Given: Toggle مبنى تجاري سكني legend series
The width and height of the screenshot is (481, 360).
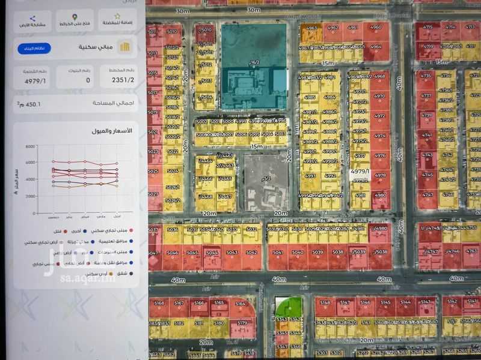Looking at the screenshot, I should 112,230.
